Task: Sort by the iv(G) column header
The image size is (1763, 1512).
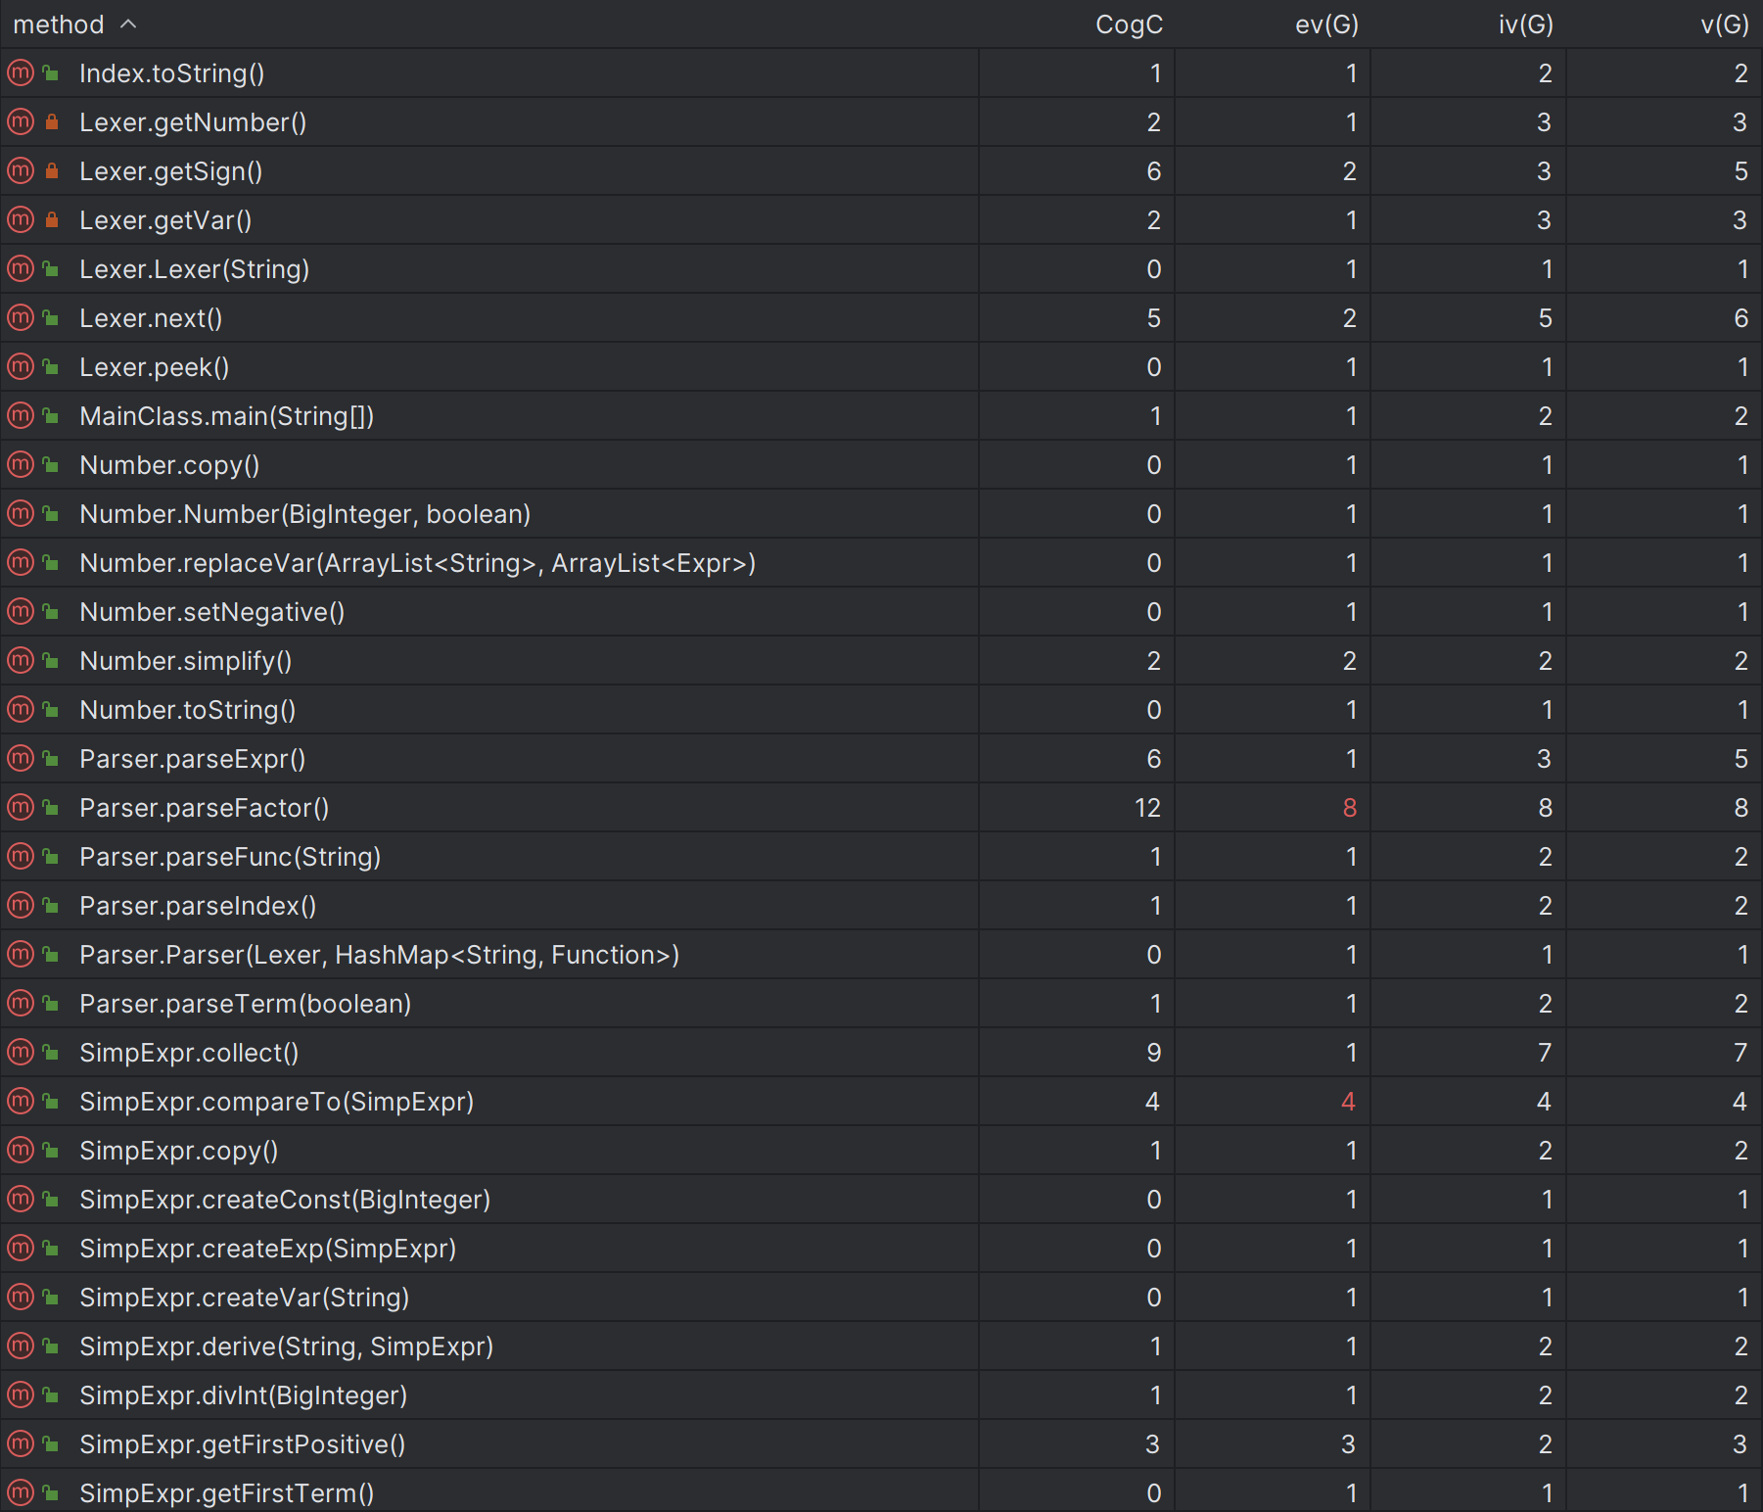Action: point(1525,24)
